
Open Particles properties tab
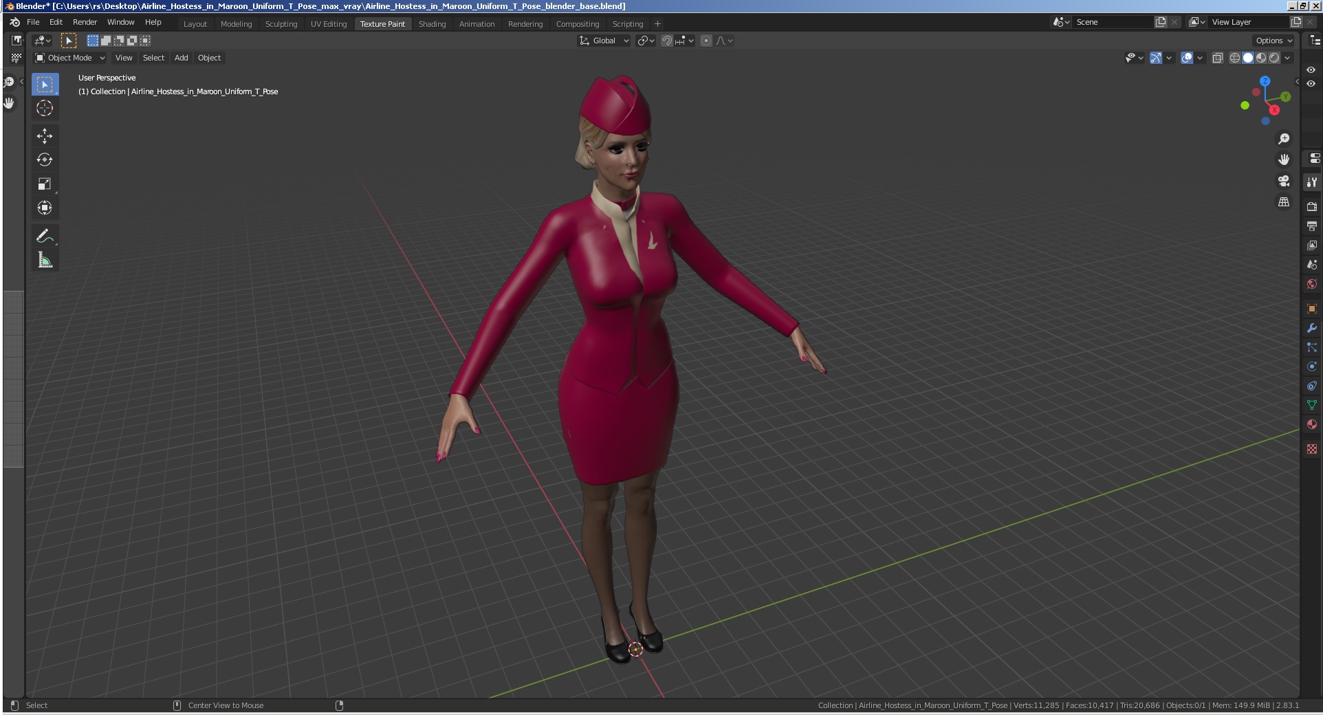[1312, 347]
